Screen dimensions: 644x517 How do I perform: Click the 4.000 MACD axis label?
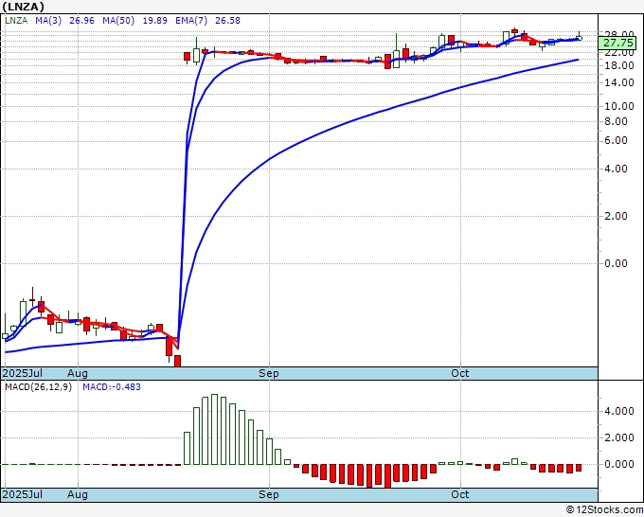618,411
